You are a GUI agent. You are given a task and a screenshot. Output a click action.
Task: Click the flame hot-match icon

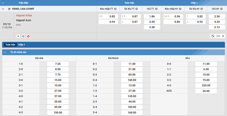pos(28,36)
